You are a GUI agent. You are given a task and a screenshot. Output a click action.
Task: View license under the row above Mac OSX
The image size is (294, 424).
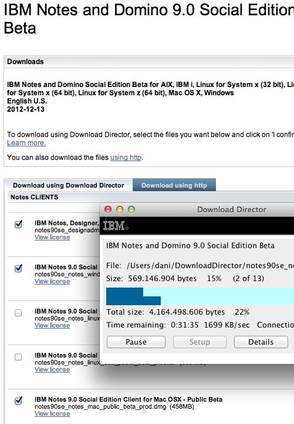coord(52,369)
